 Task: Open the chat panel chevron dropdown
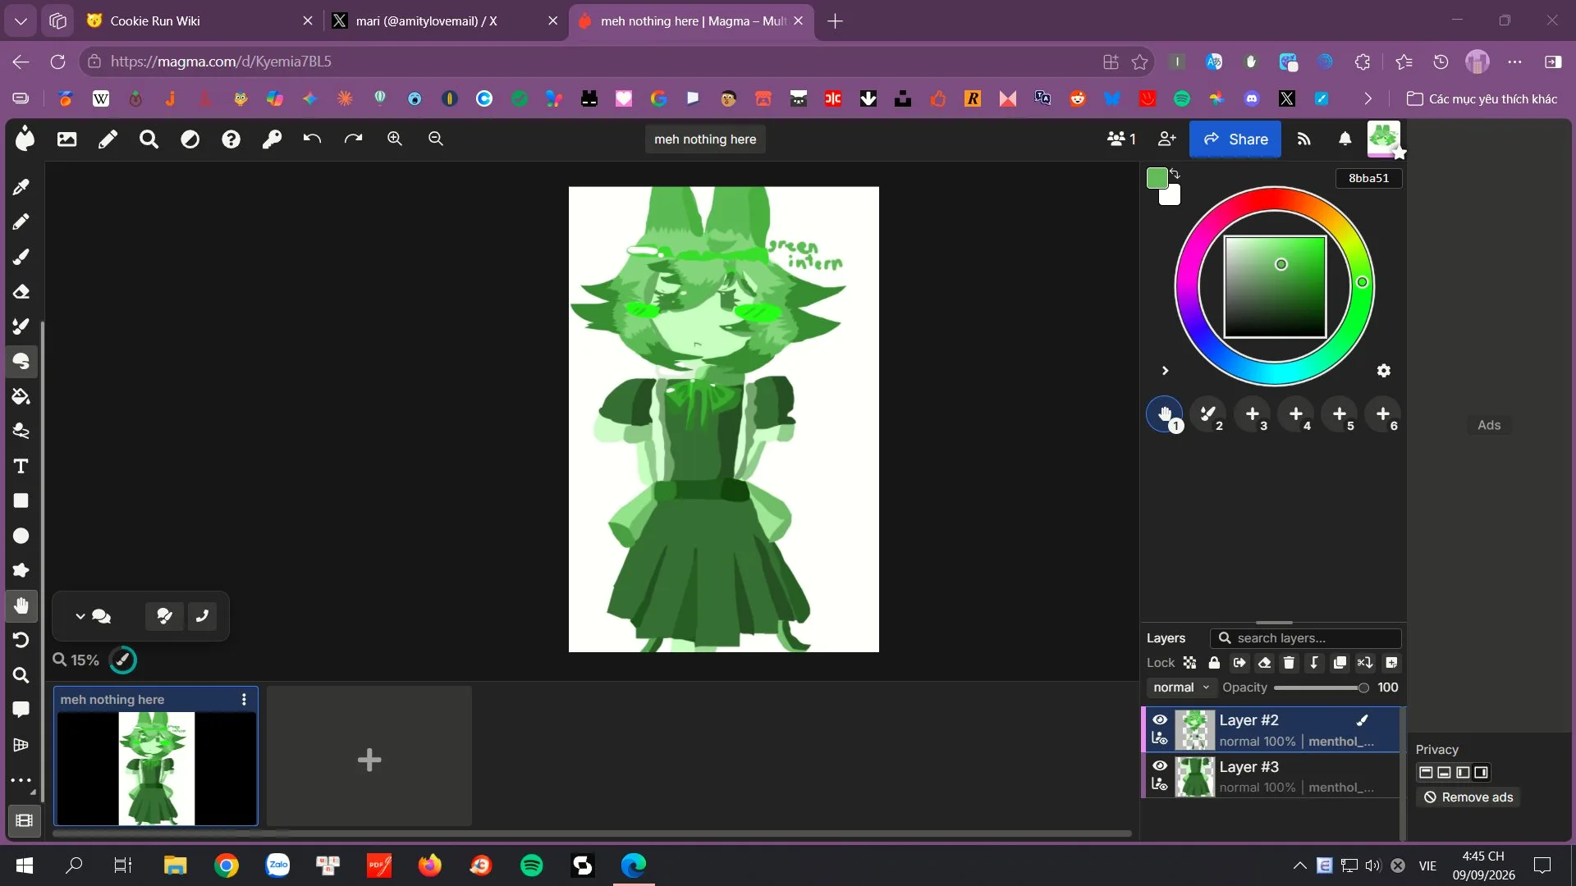click(80, 616)
